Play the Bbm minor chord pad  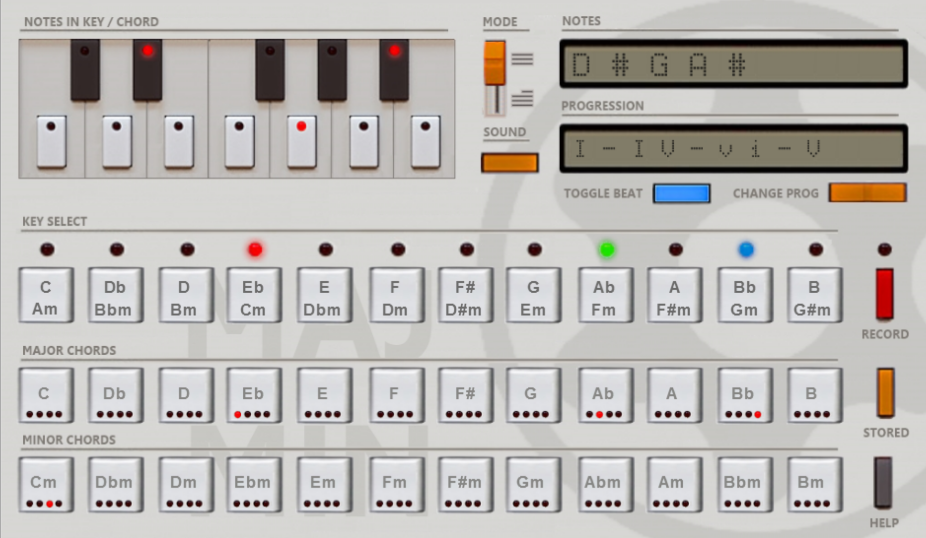(745, 485)
